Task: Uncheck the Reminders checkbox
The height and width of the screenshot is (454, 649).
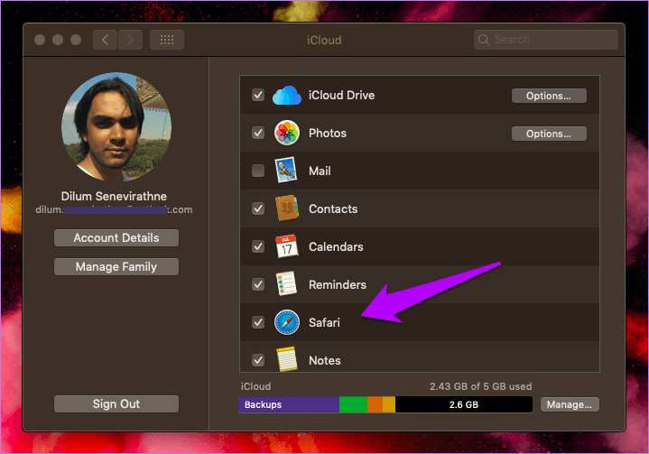Action: [x=258, y=284]
